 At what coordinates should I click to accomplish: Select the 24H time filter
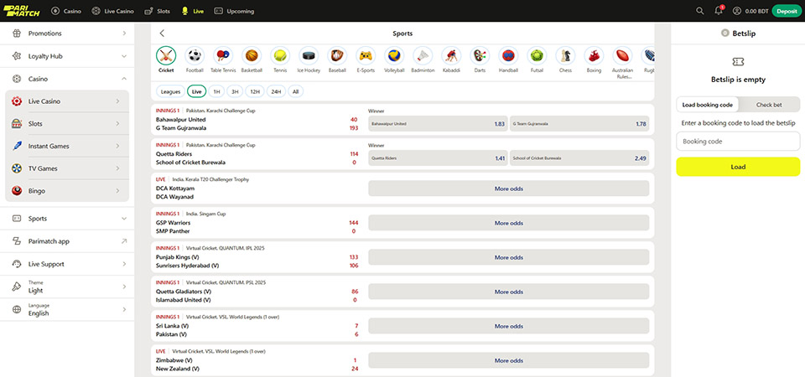[x=276, y=92]
